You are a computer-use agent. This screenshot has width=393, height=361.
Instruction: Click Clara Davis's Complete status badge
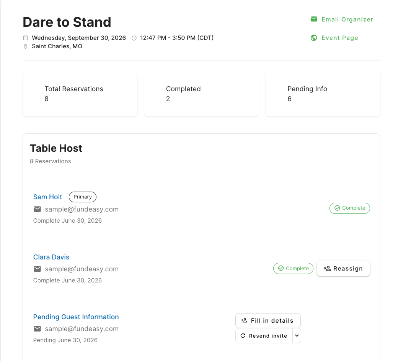pos(293,268)
